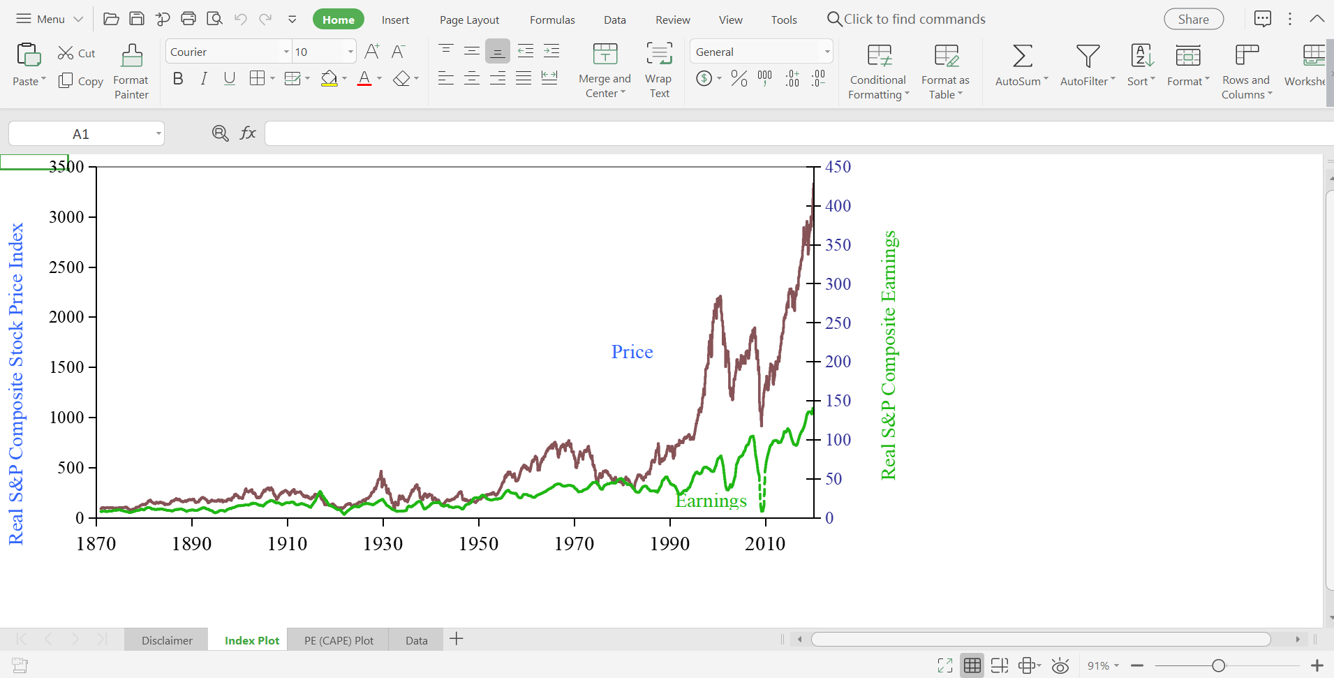Viewport: 1334px width, 678px height.
Task: Open the font color picker
Action: click(380, 78)
